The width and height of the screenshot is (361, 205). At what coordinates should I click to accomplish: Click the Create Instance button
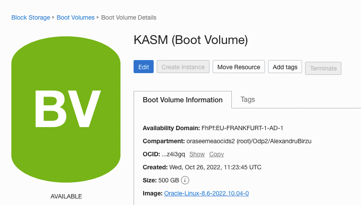[x=183, y=67]
